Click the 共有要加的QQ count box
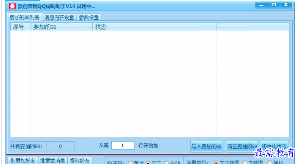The image size is (298, 164). click(61, 146)
